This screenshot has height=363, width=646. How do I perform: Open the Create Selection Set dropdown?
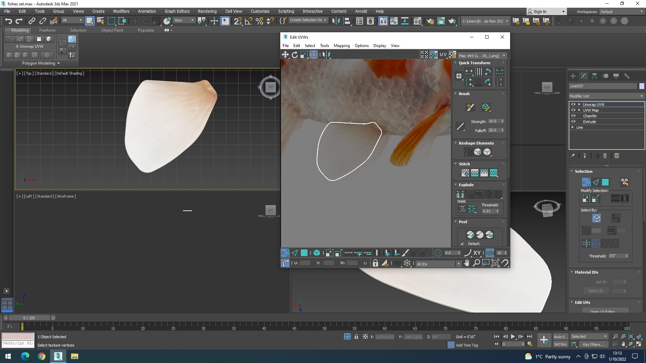tap(308, 20)
